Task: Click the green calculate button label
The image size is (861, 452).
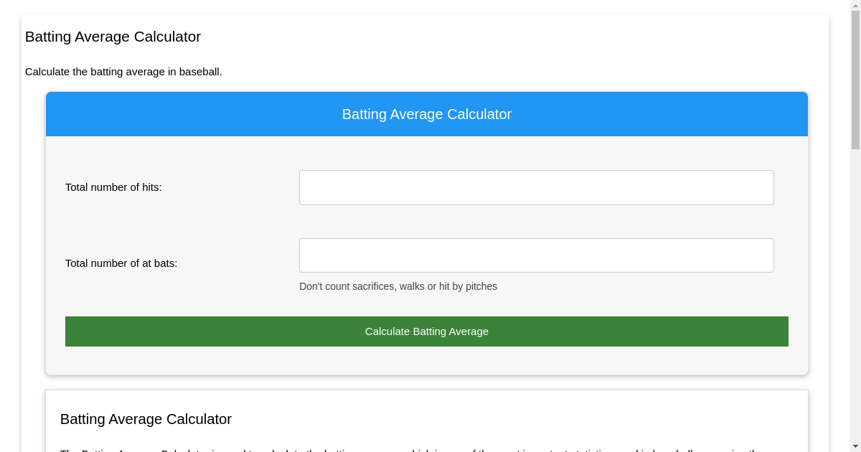Action: tap(426, 331)
